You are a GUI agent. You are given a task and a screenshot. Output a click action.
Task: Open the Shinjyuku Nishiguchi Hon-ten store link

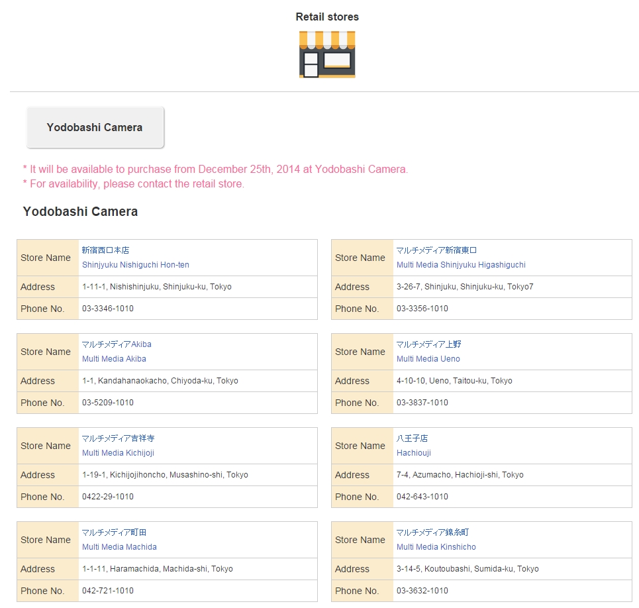point(135,265)
